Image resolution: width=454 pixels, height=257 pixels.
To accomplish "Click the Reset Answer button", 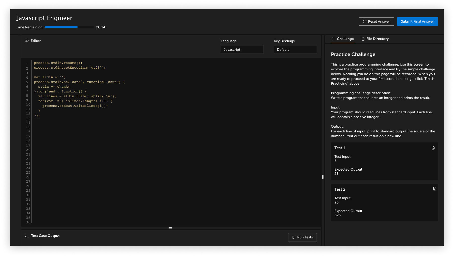I will click(x=376, y=21).
